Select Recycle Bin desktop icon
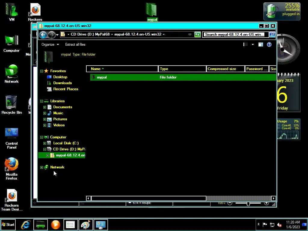The image size is (308, 231). tap(12, 105)
